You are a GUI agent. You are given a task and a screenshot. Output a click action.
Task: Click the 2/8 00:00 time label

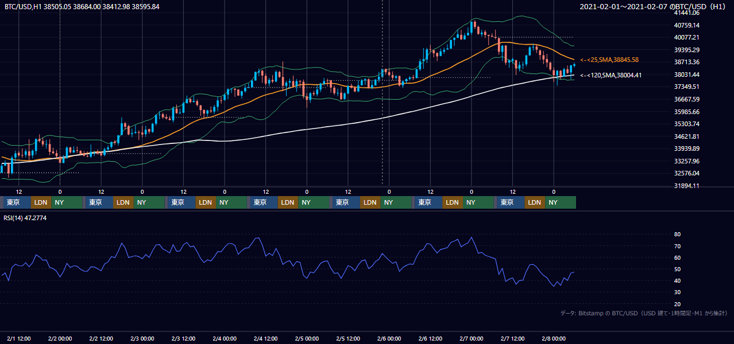554,339
